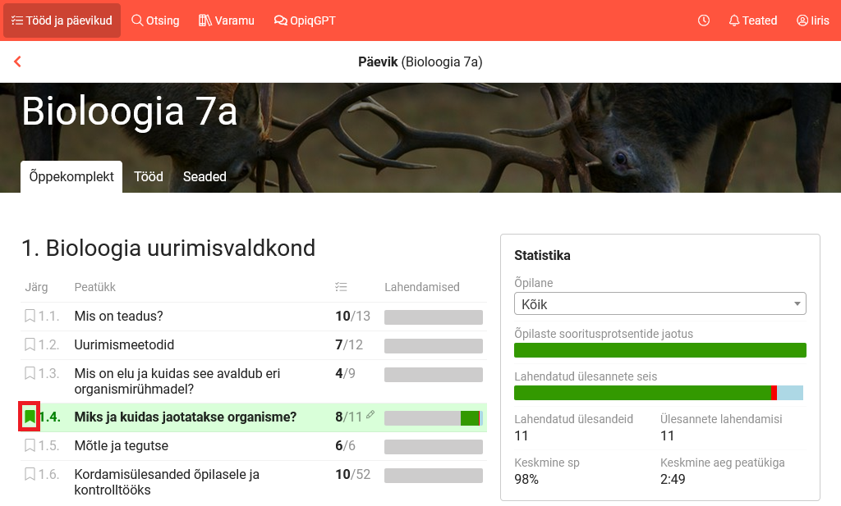Open the Iiris user profile menu

click(x=812, y=21)
